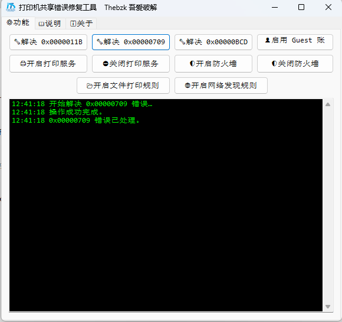The width and height of the screenshot is (342, 322).
Task: Click the wrench icon beside 0x00000BCD
Action: click(182, 42)
